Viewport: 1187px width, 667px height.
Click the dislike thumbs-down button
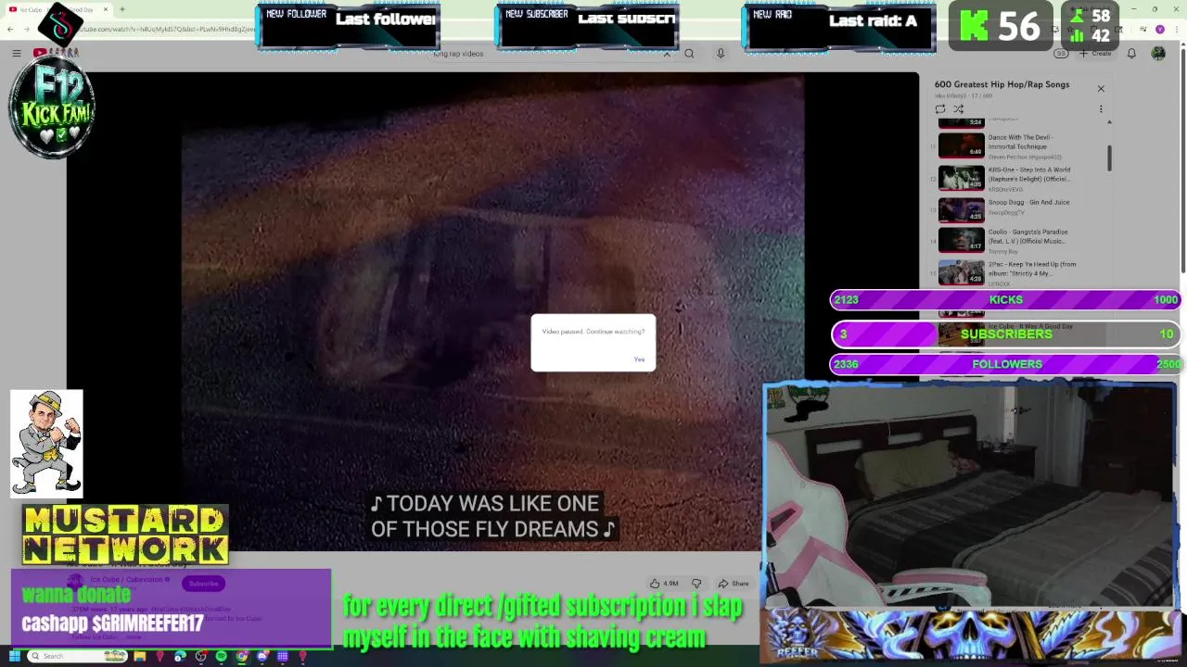(696, 584)
